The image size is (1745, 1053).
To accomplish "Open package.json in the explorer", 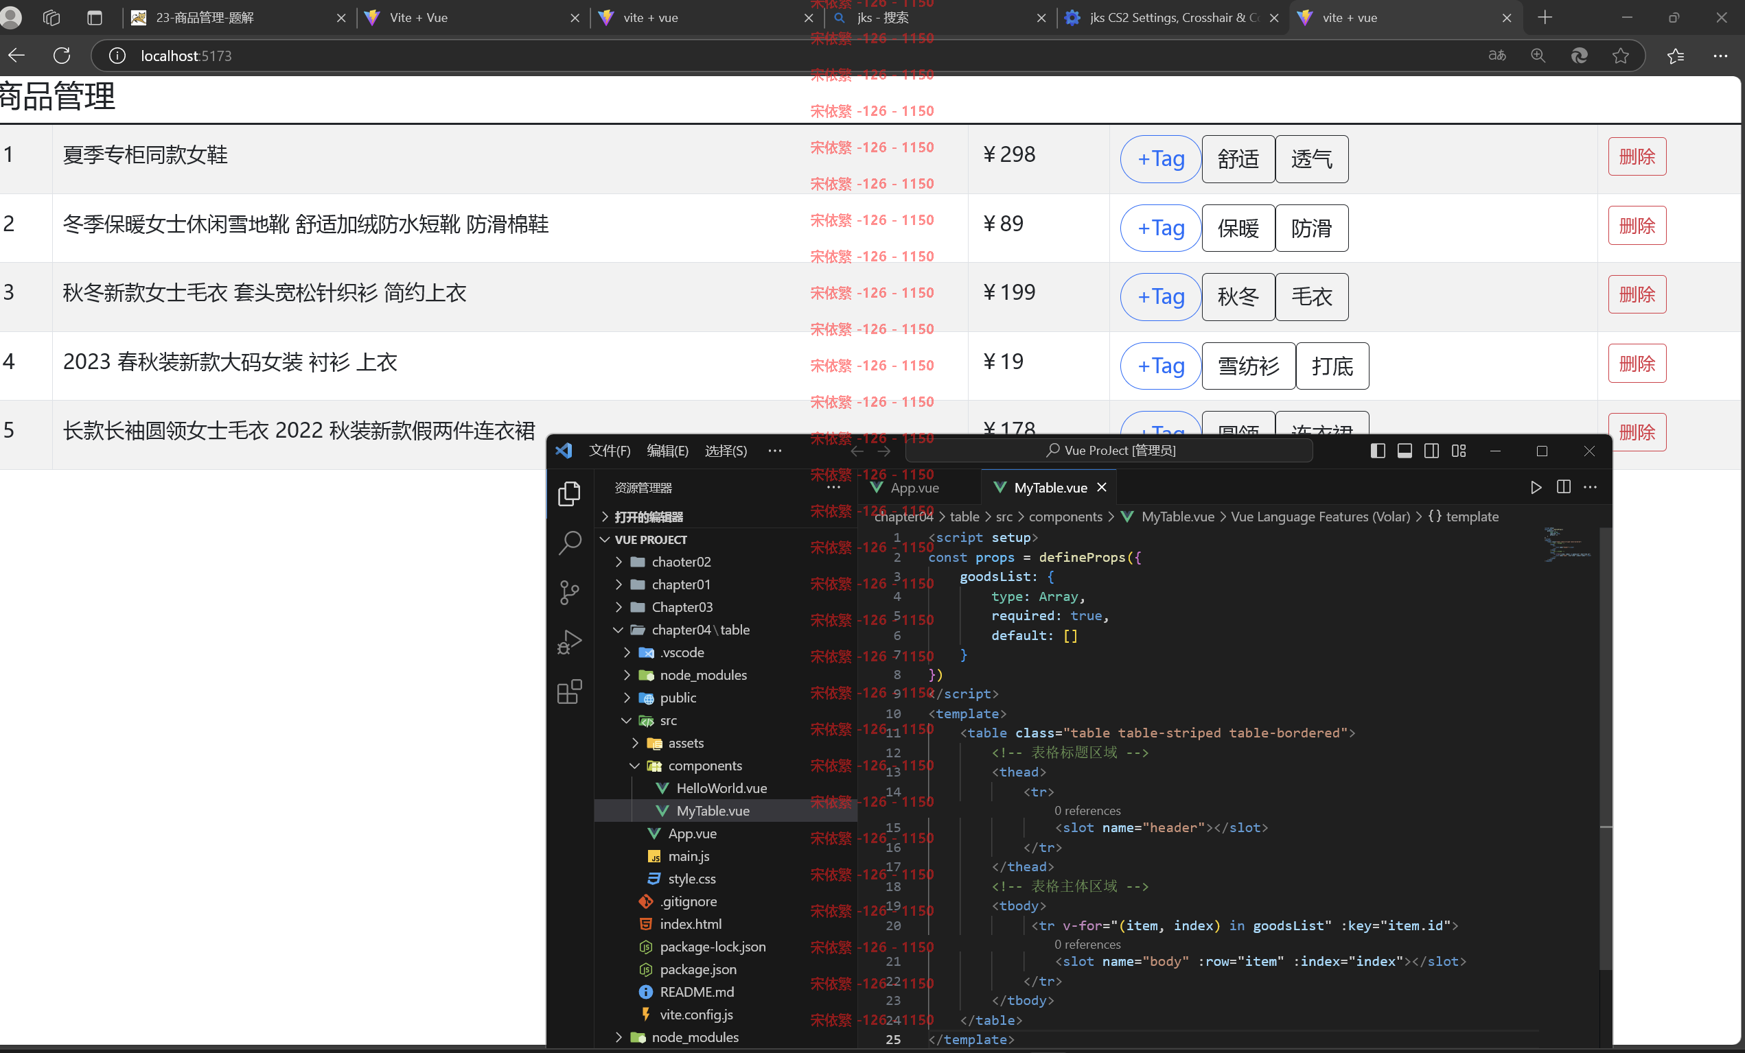I will [x=697, y=969].
